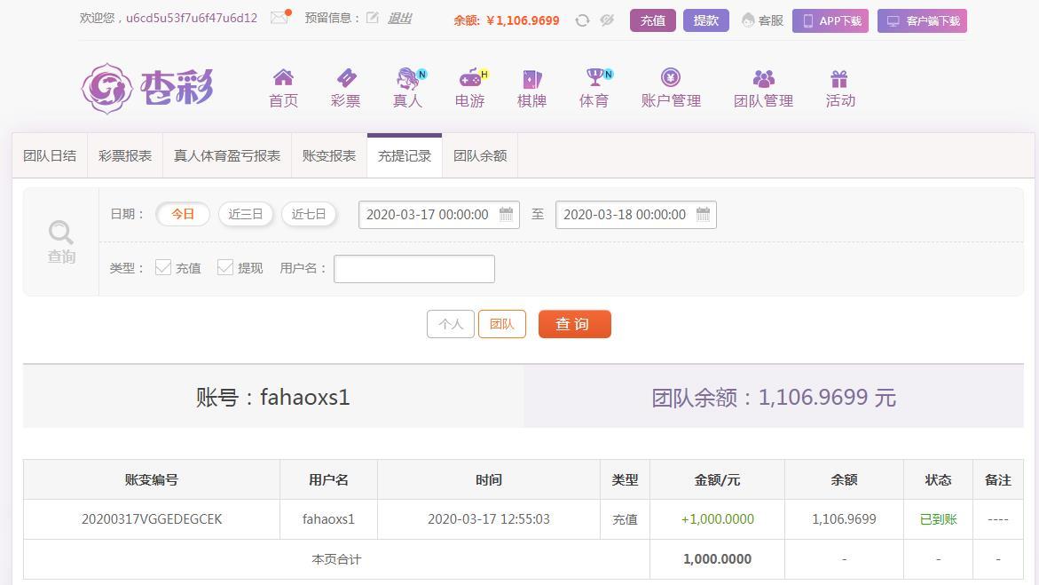
Task: Switch to the 团队余额 tab
Action: point(480,154)
